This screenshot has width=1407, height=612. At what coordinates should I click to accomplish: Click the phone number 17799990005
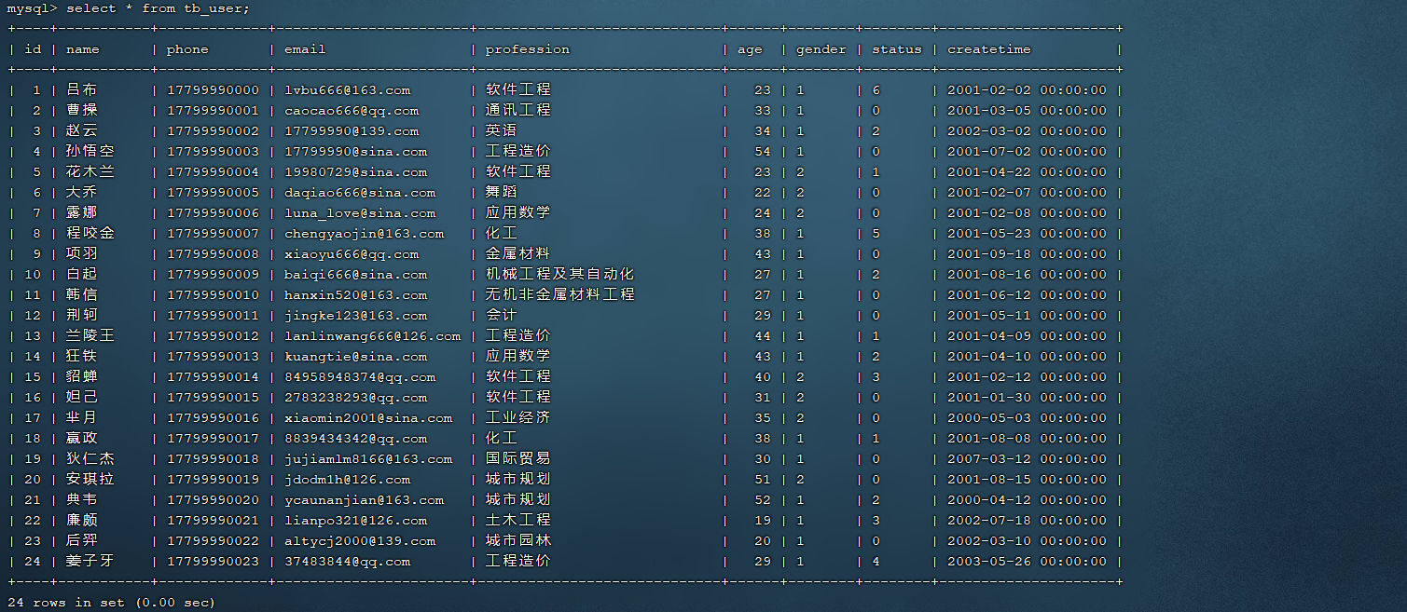[x=213, y=193]
